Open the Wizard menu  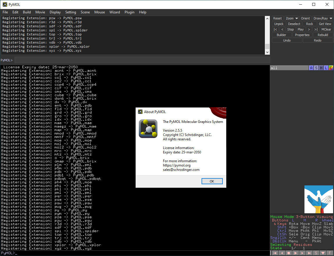tap(115, 12)
